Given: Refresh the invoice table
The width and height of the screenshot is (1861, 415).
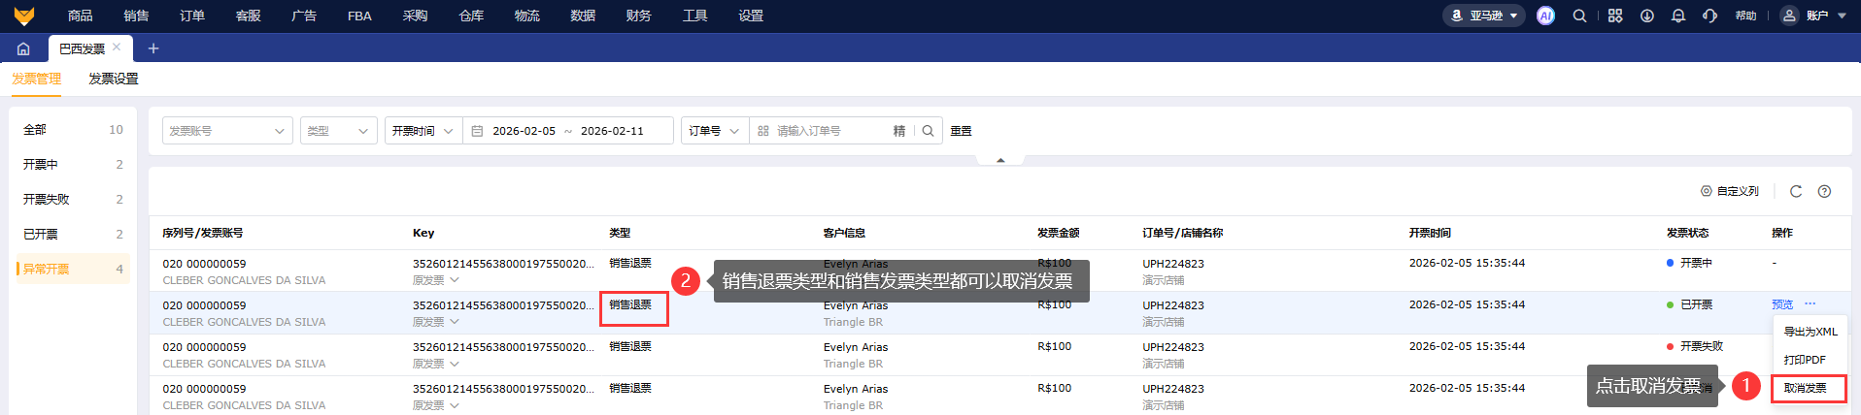Looking at the screenshot, I should [x=1796, y=191].
